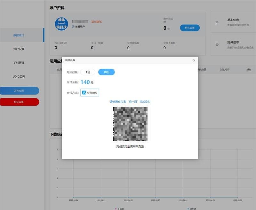
Task: Toggle the 装机数 chart legend series
Action: point(192,208)
